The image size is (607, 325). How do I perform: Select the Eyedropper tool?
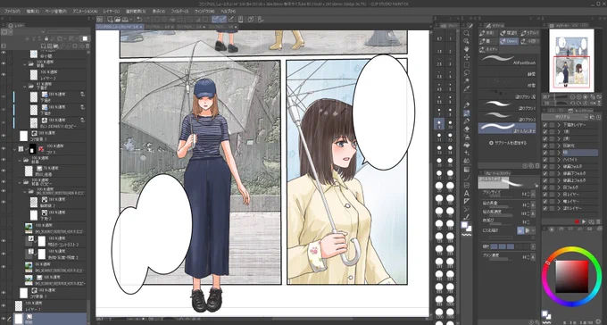(467, 88)
